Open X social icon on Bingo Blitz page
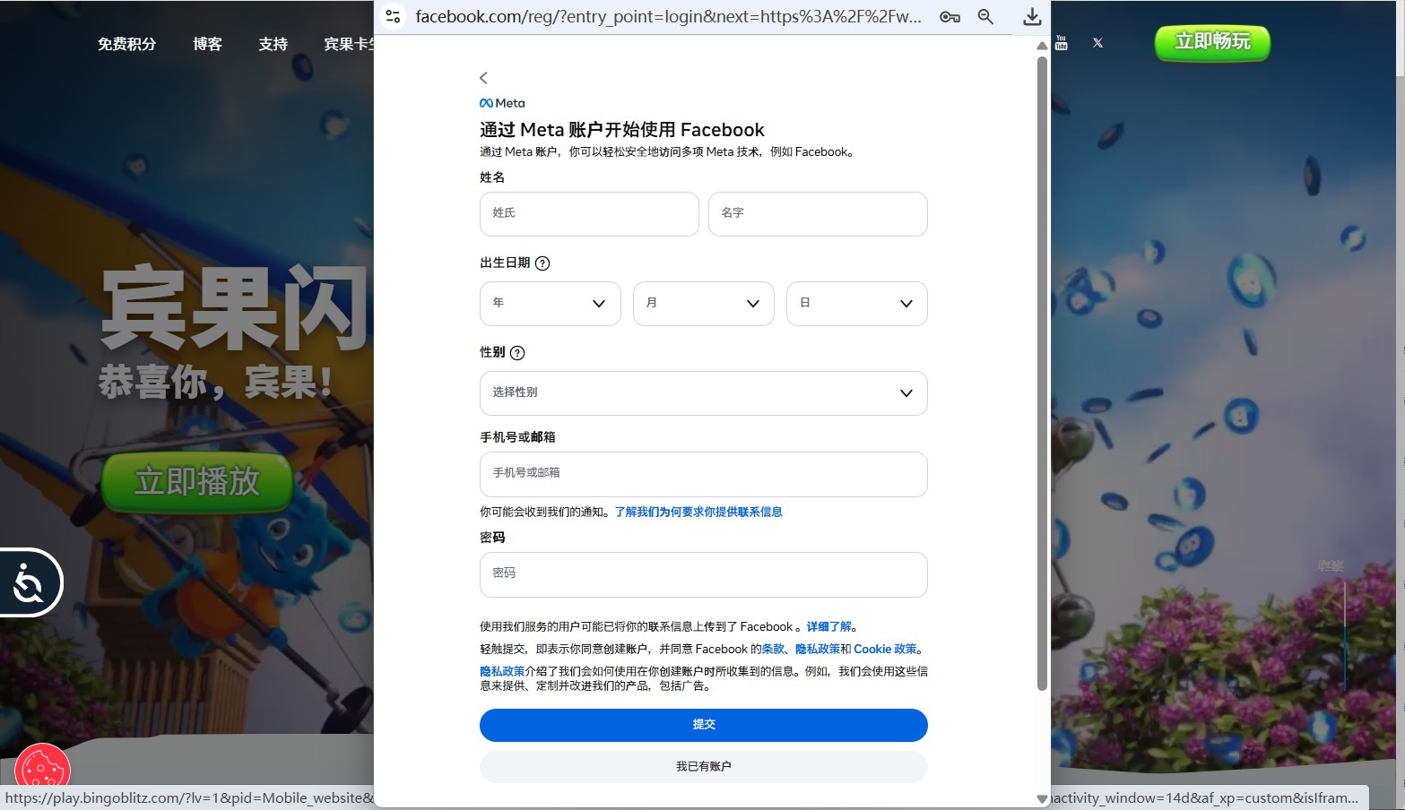 pyautogui.click(x=1097, y=43)
